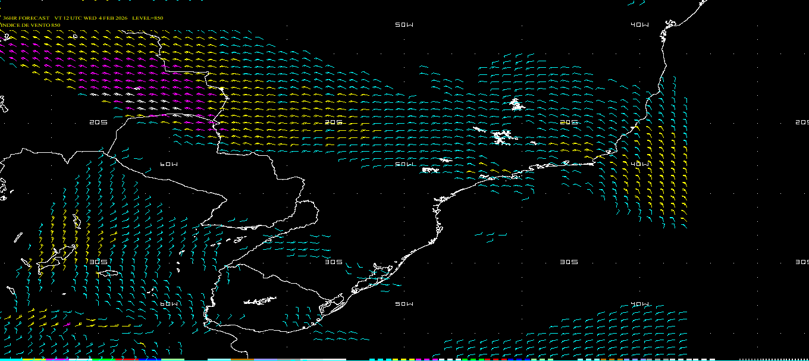Select the bottommost 40W longitude label

[x=640, y=304]
